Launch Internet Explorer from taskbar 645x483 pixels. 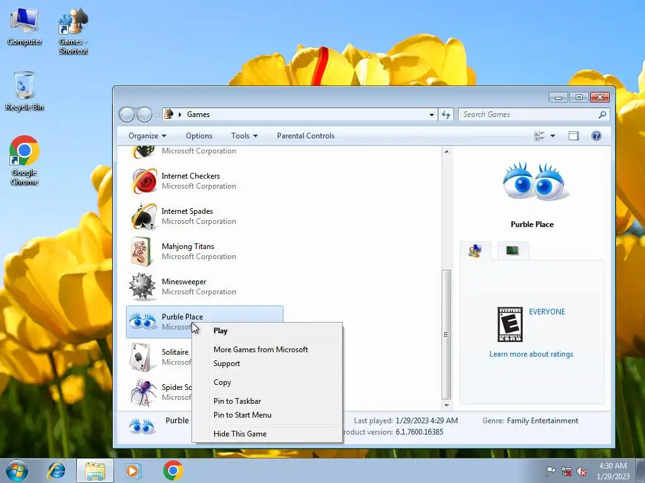(56, 470)
